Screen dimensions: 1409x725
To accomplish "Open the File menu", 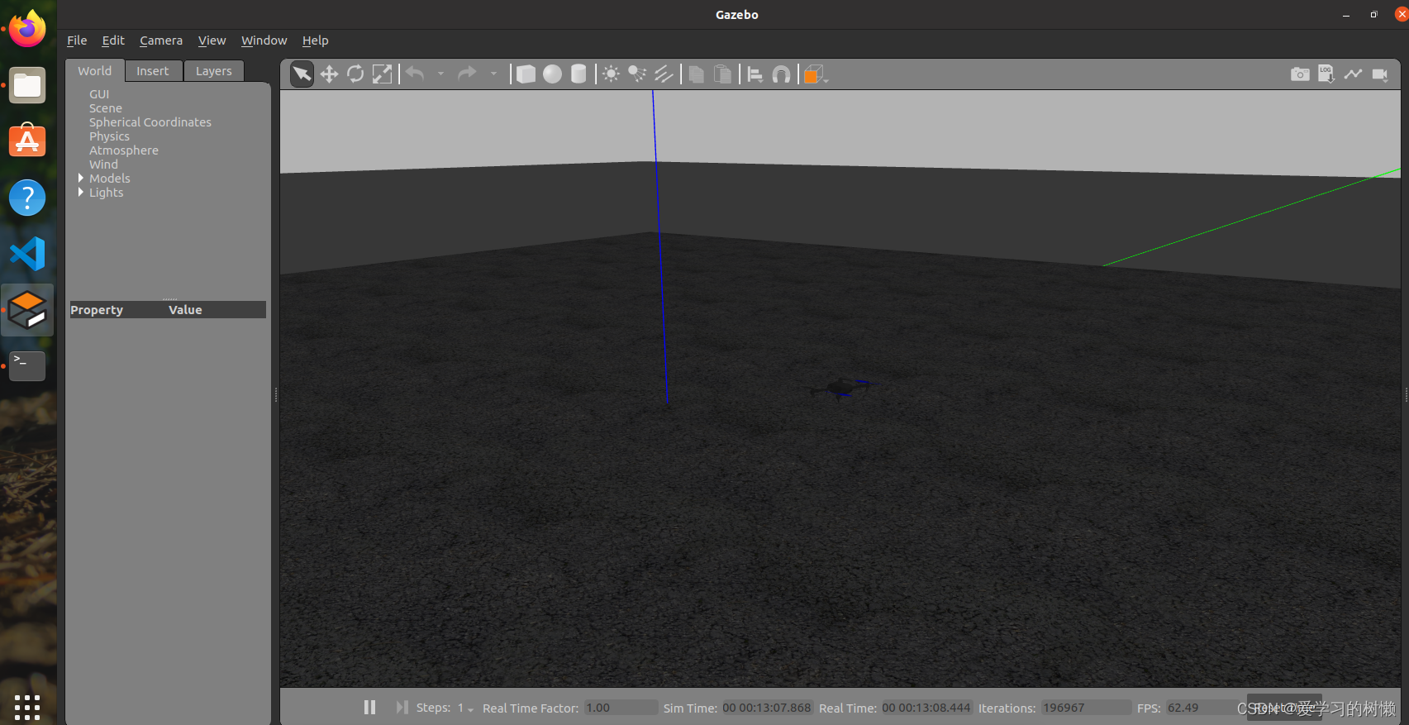I will (x=77, y=41).
